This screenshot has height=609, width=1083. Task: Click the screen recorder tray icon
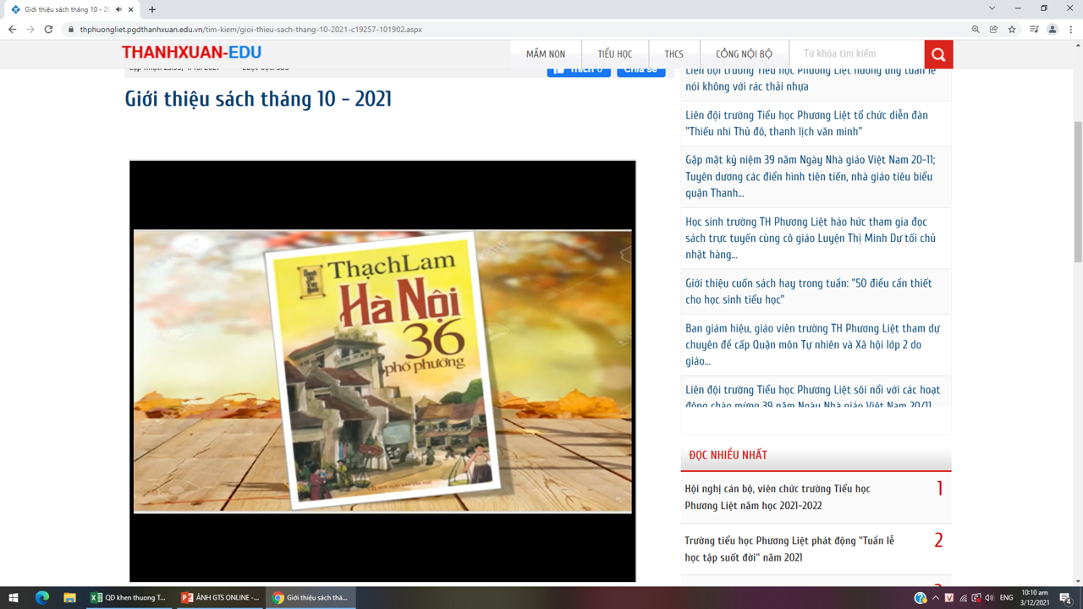coord(976,598)
